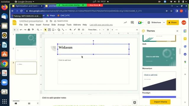189x106 pixels.
Task: Open the fill color bucket
Action: tap(71, 30)
